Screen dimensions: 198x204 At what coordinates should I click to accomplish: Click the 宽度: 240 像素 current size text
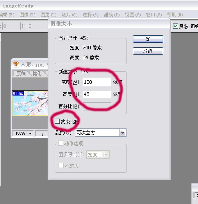coord(86,48)
